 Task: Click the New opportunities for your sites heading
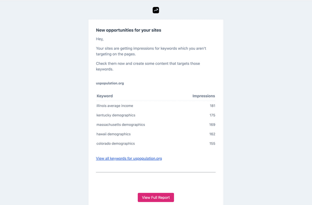[128, 30]
